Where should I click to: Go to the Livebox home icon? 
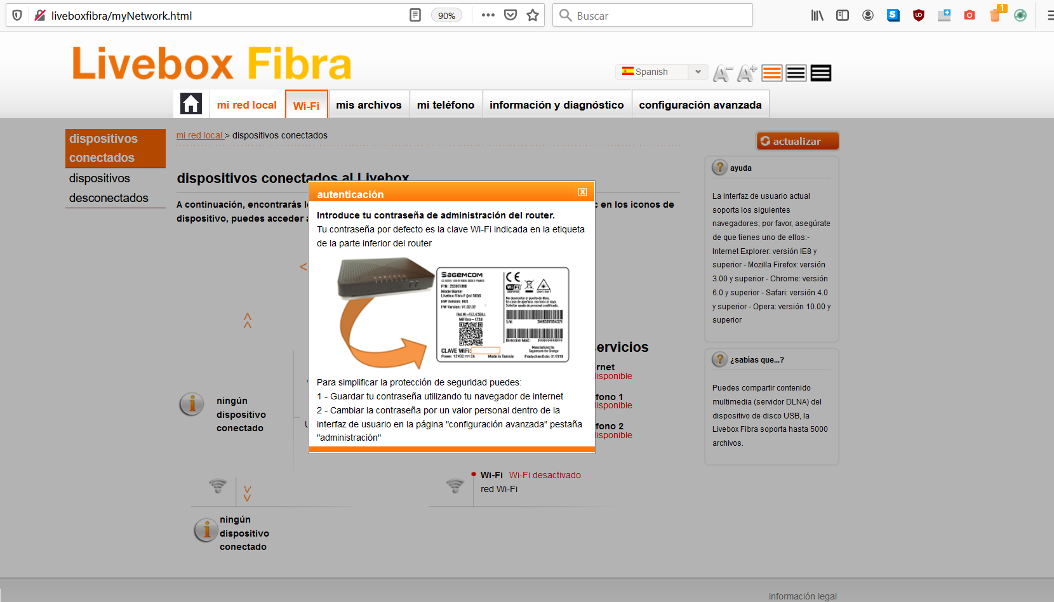[x=191, y=104]
